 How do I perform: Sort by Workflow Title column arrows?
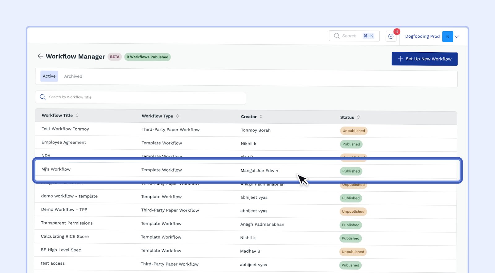[x=77, y=115]
